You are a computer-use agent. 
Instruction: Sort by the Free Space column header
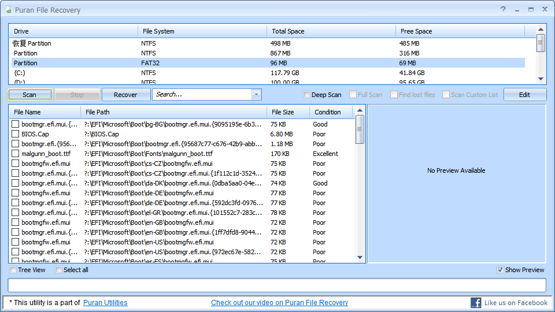(x=460, y=31)
